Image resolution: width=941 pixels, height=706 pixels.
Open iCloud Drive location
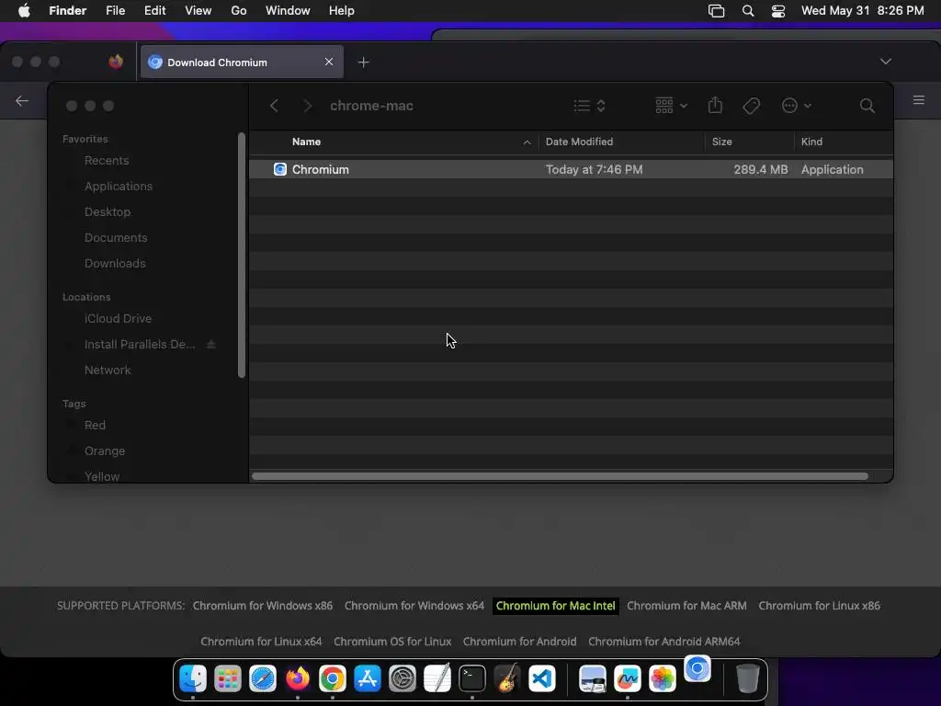pyautogui.click(x=118, y=318)
